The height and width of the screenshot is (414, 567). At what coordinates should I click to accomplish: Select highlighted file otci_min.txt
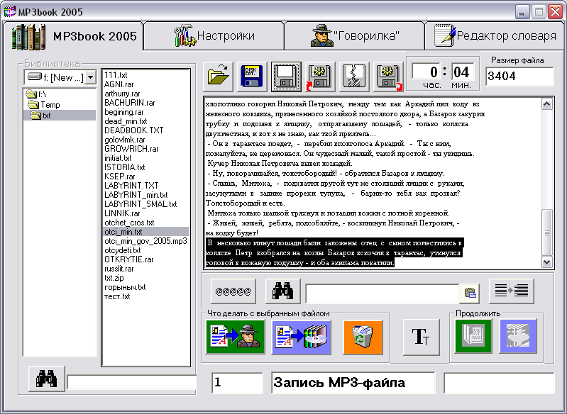pos(146,232)
